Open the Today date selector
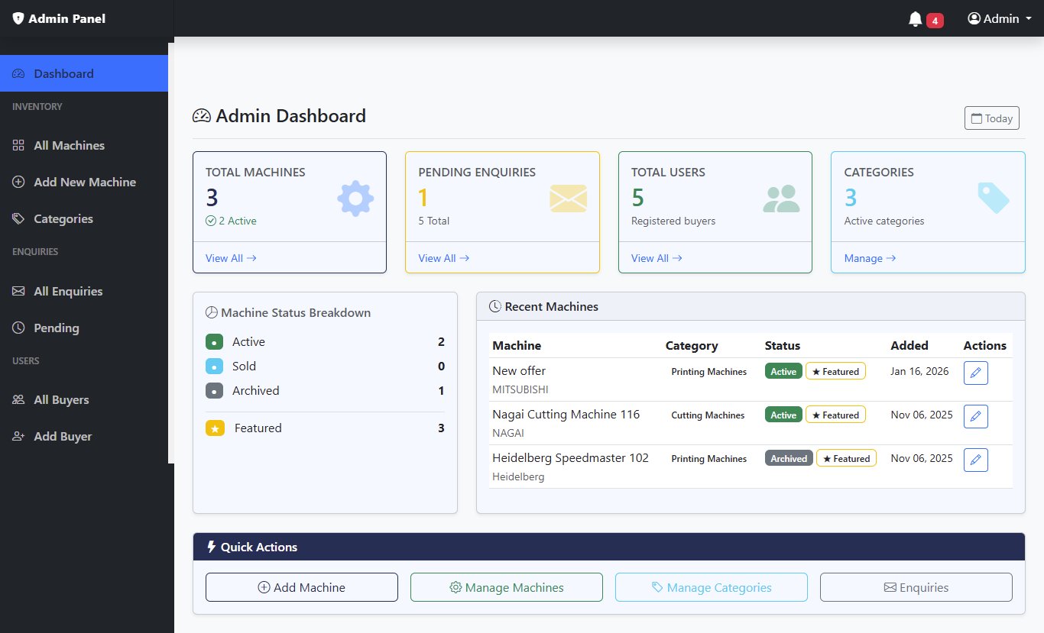 pos(991,118)
